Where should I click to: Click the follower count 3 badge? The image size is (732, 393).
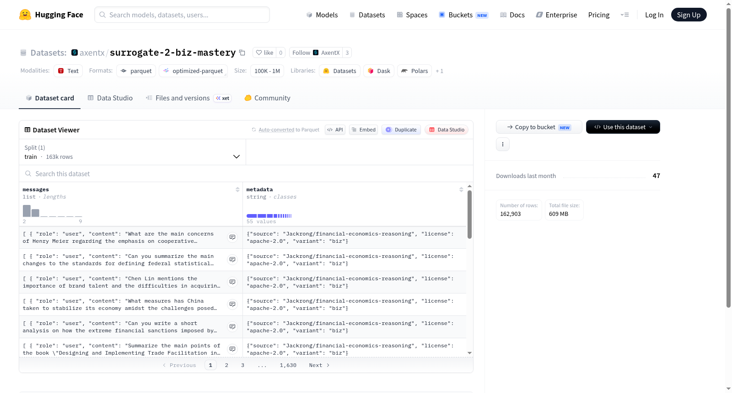347,52
